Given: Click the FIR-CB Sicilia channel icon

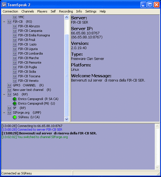Looking at the screenshot, I should 15,72.
